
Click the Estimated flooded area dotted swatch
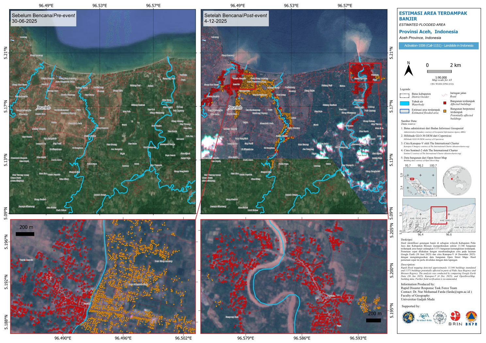pos(404,111)
